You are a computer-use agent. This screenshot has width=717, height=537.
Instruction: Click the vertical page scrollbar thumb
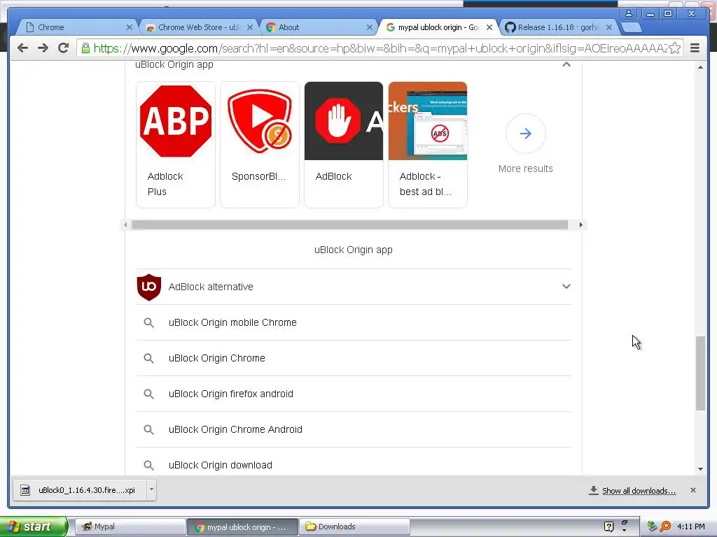point(700,373)
